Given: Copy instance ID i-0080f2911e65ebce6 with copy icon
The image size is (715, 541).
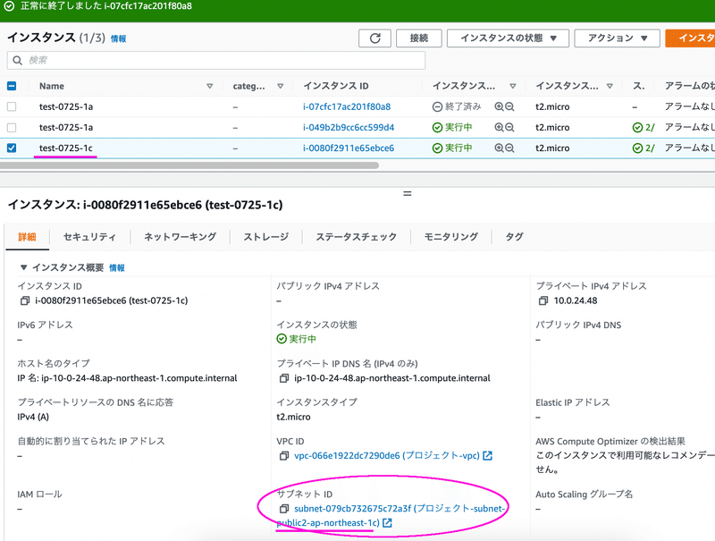Looking at the screenshot, I should click(25, 300).
